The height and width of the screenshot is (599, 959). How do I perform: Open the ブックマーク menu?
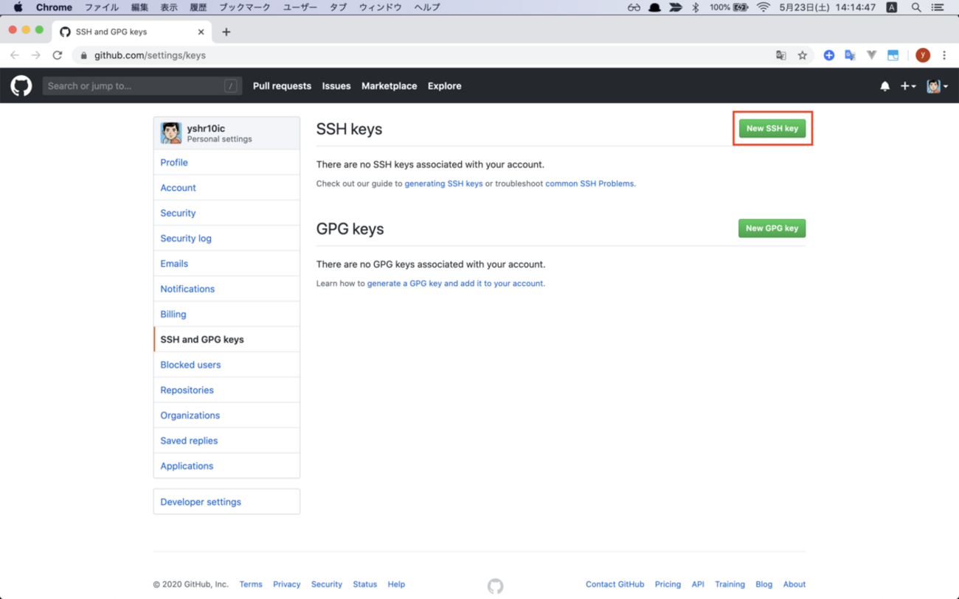click(x=245, y=7)
